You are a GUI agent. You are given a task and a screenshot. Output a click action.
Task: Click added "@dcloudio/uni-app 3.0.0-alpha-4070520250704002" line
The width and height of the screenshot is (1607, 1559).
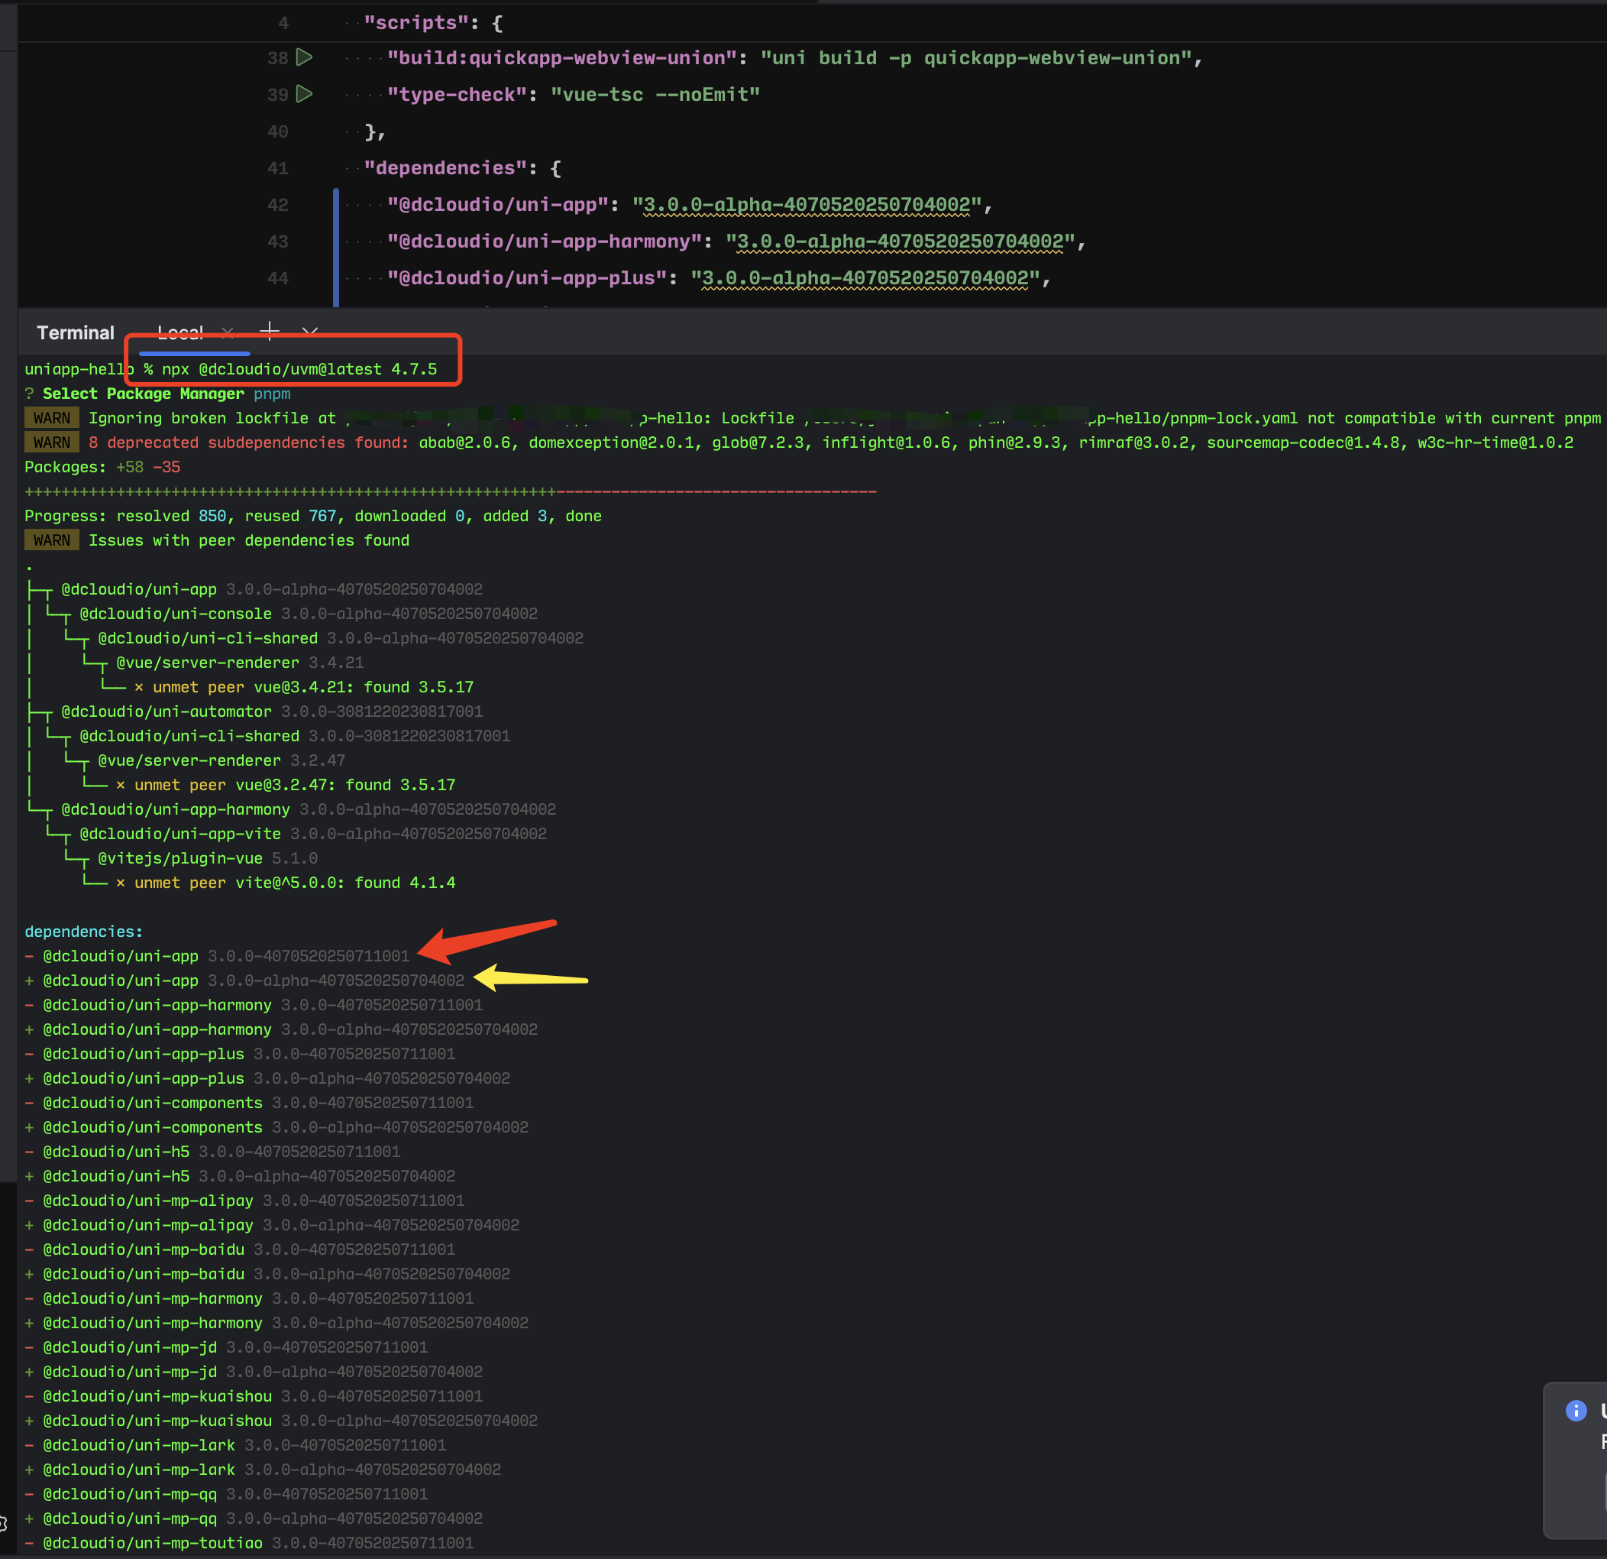[x=244, y=981]
